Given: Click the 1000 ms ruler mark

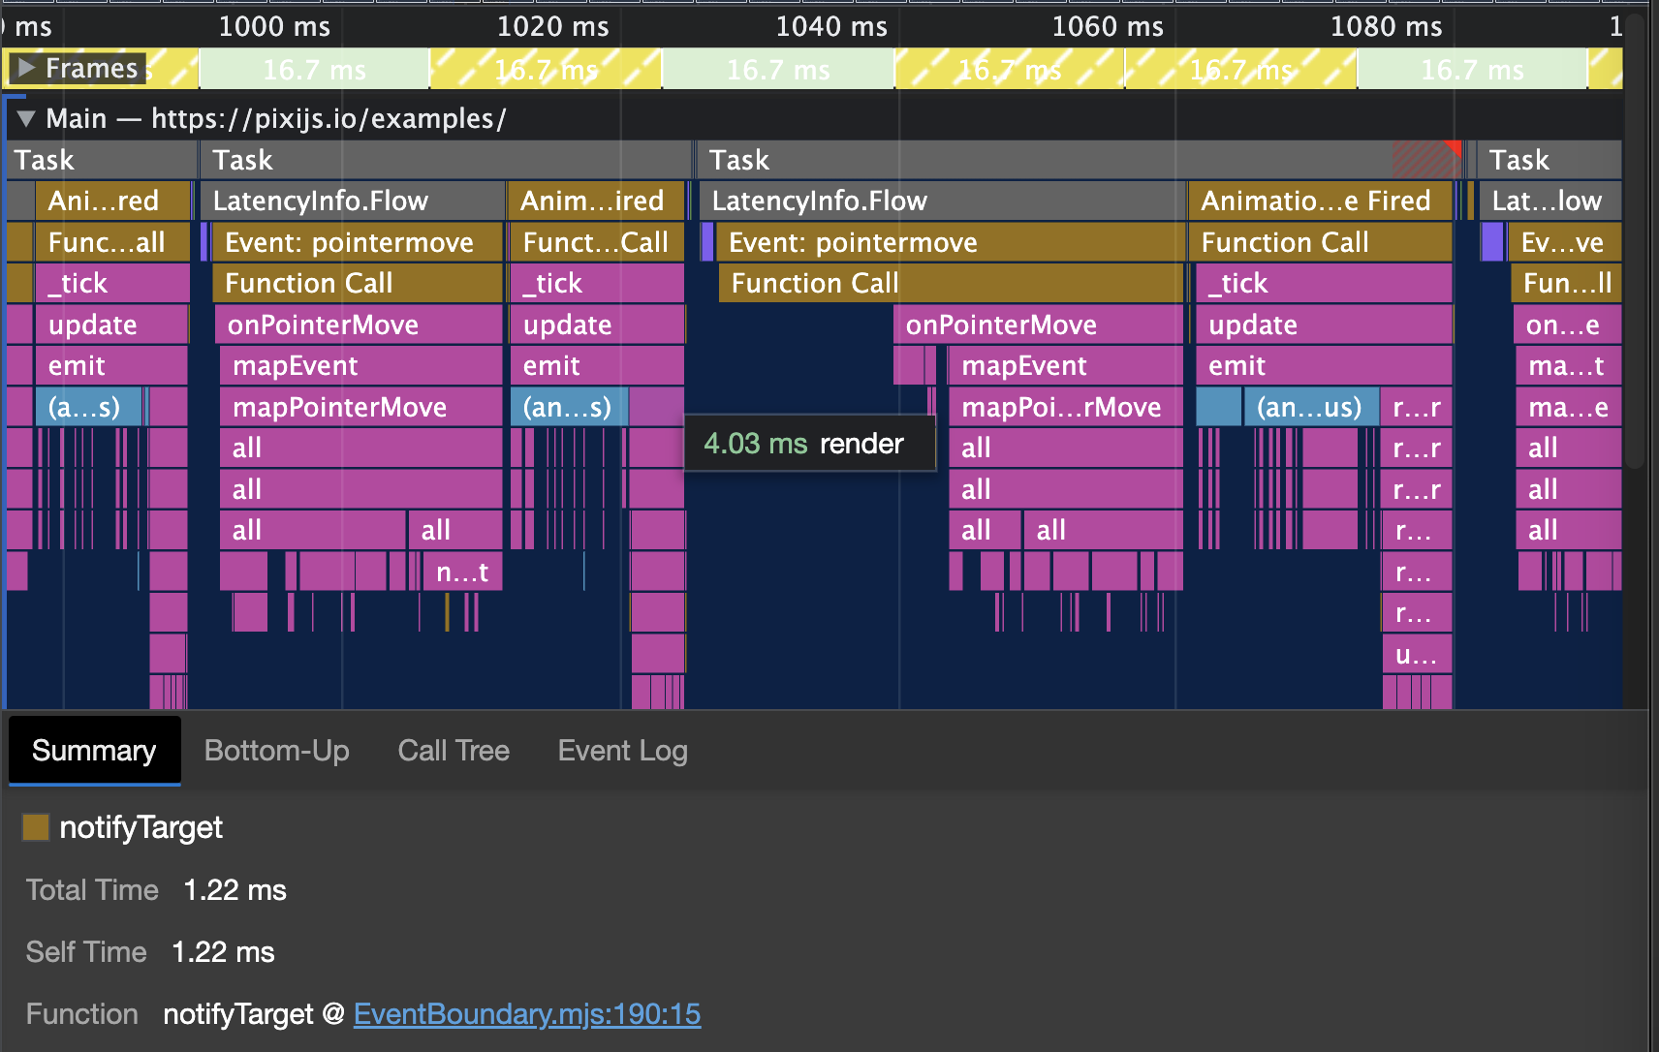Looking at the screenshot, I should [274, 26].
